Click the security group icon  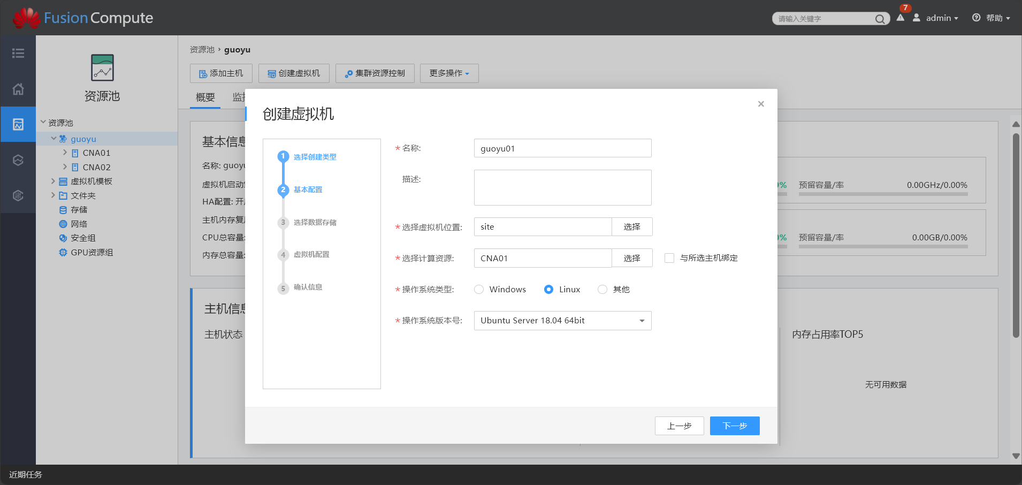[63, 238]
